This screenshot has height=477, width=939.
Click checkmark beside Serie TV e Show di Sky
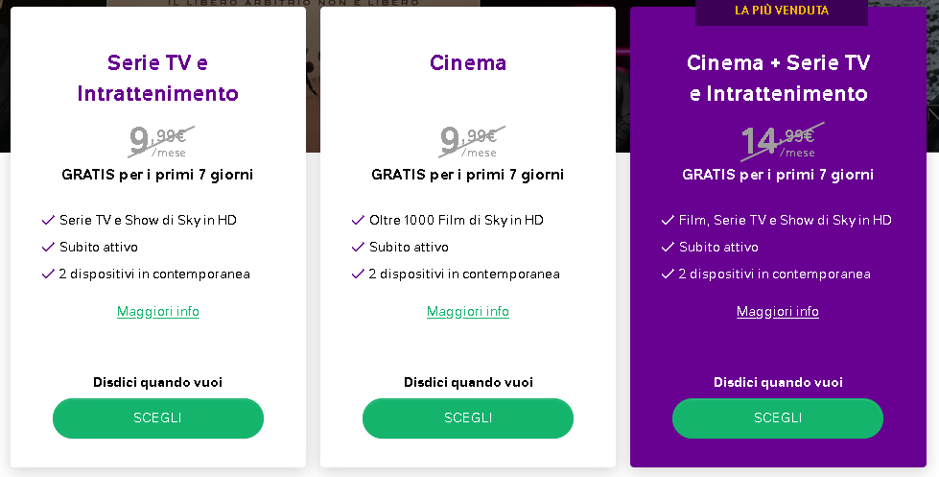coord(49,221)
